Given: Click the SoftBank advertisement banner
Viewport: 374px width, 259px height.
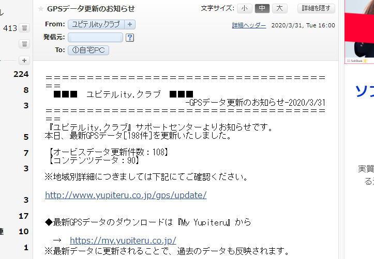Looking at the screenshot, I should [359, 32].
